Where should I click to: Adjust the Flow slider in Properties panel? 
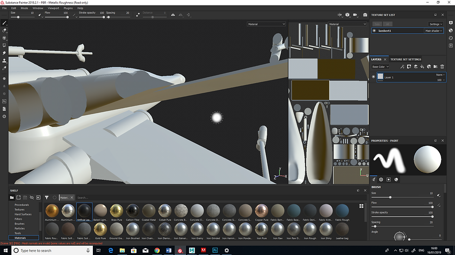(402, 207)
